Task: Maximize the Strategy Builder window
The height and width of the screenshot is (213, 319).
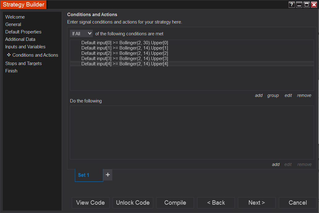Action: pyautogui.click(x=307, y=5)
